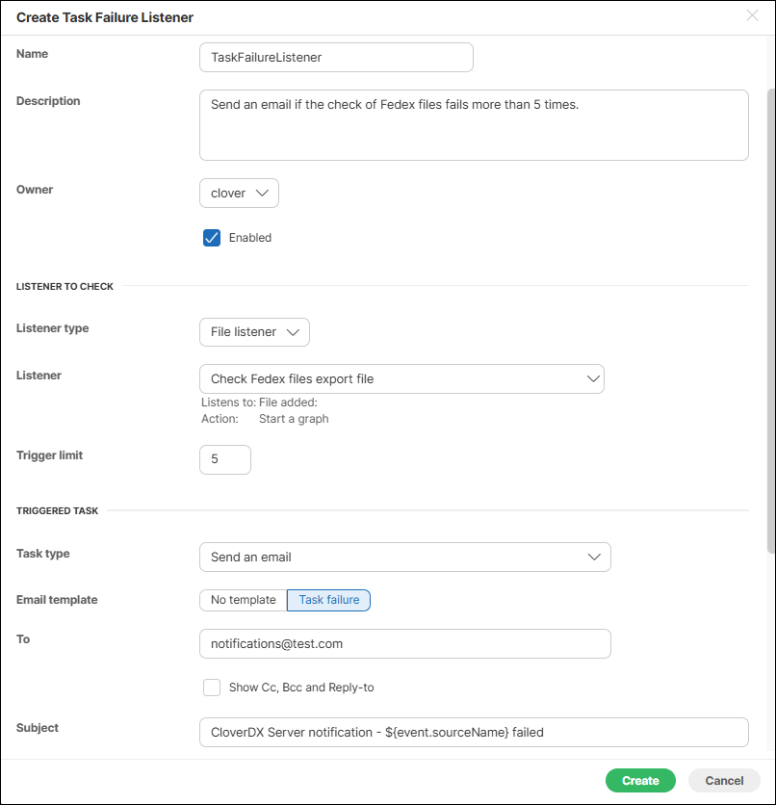
Task: Expand the Task type dropdown
Action: 404,558
